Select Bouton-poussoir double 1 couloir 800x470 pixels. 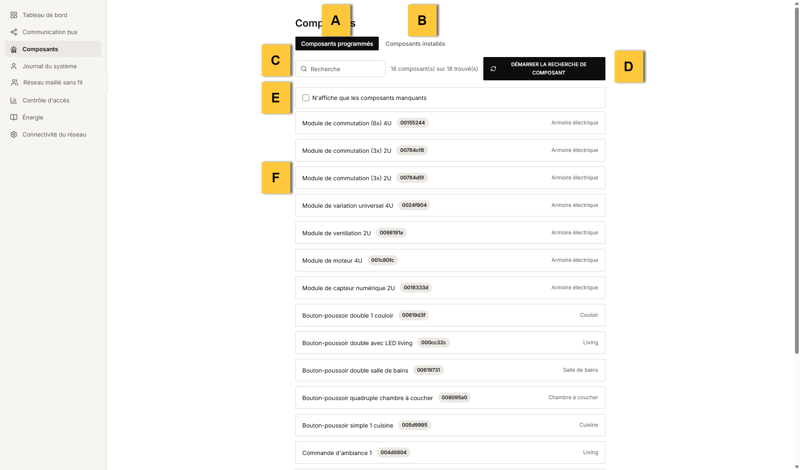point(450,315)
